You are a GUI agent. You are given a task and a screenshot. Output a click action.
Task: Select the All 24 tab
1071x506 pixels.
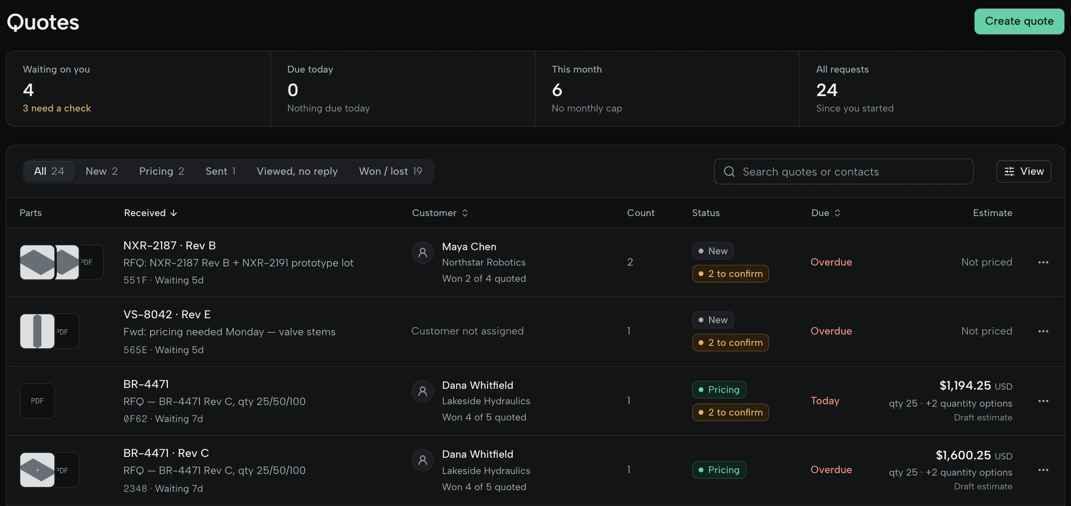tap(49, 171)
